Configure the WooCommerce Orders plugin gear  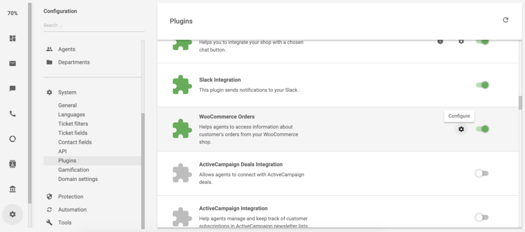pos(461,129)
